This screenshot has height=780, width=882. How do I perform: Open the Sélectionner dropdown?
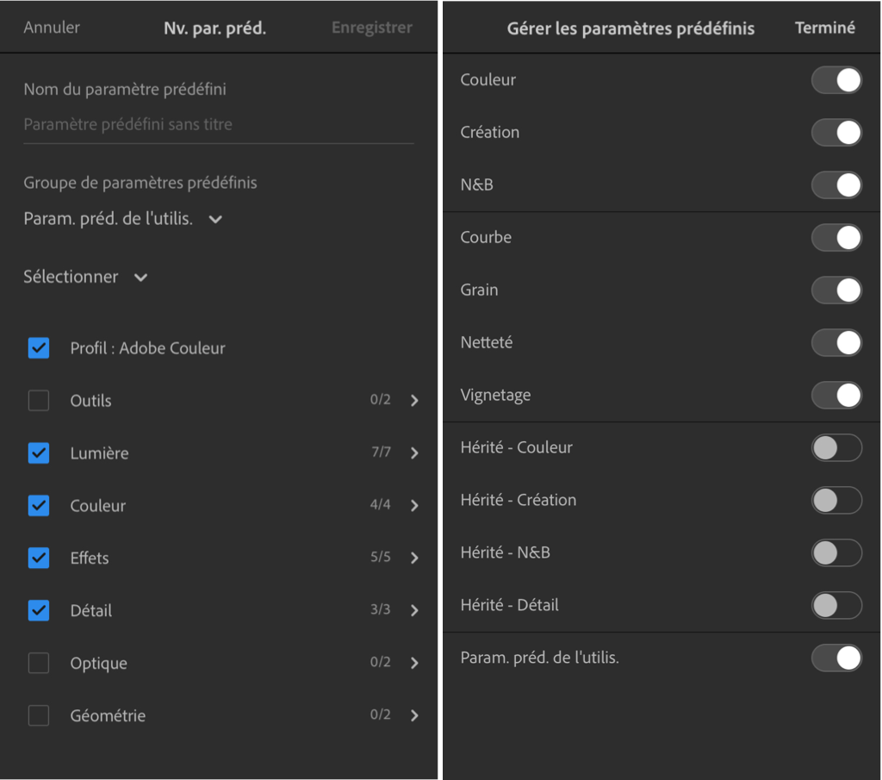[85, 277]
